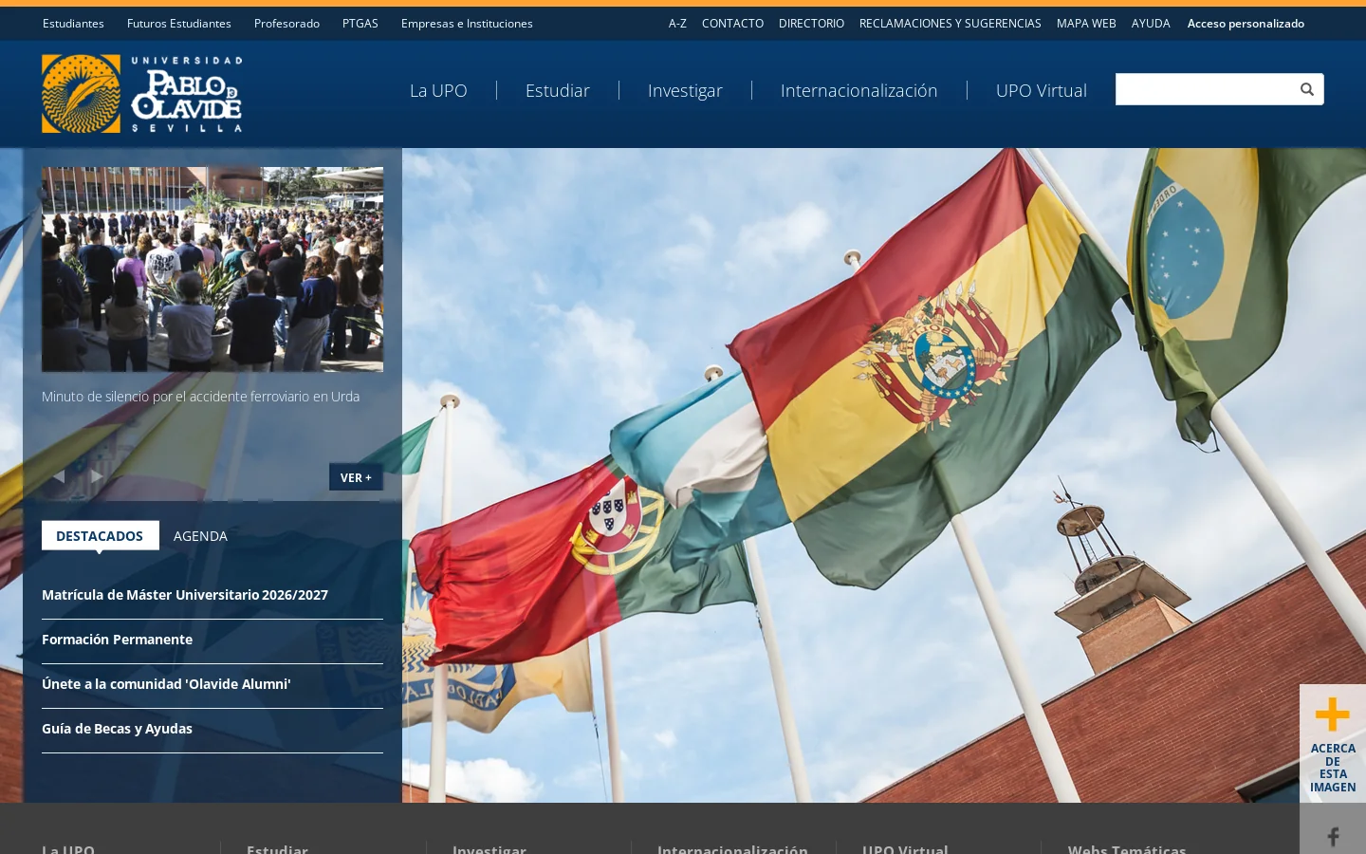Show previous news slide arrow
Screen dimensions: 1366x854
(x=59, y=476)
